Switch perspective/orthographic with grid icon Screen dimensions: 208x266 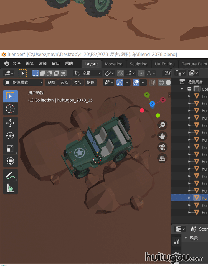(162, 158)
